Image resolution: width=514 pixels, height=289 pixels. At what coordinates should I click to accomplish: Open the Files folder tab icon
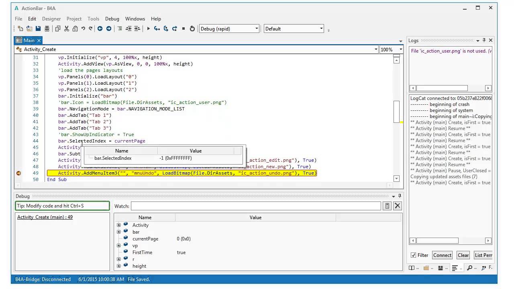point(426,268)
